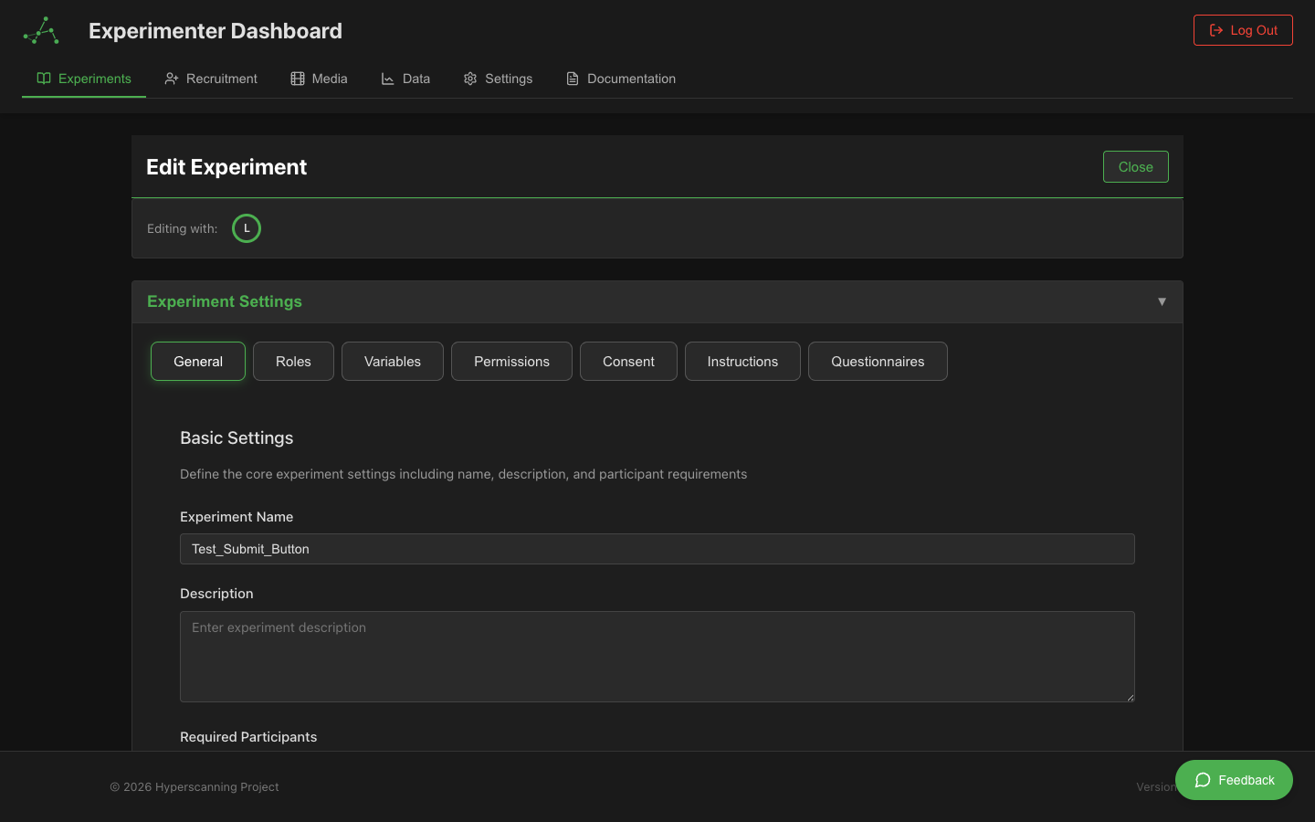
Task: Open Experiments via the book icon
Action: 43,79
